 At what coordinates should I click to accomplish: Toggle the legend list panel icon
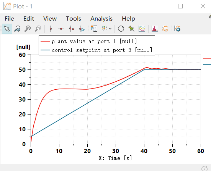[x=94, y=29]
